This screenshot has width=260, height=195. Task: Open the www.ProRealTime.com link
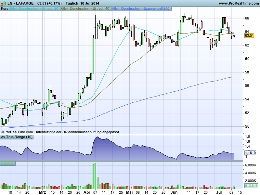(x=239, y=3)
